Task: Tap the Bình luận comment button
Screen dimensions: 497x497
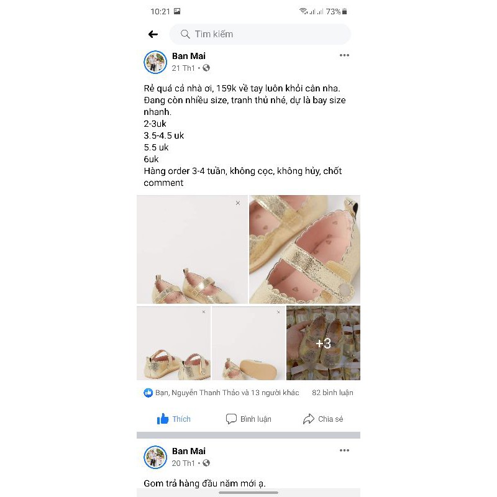Action: tap(248, 419)
